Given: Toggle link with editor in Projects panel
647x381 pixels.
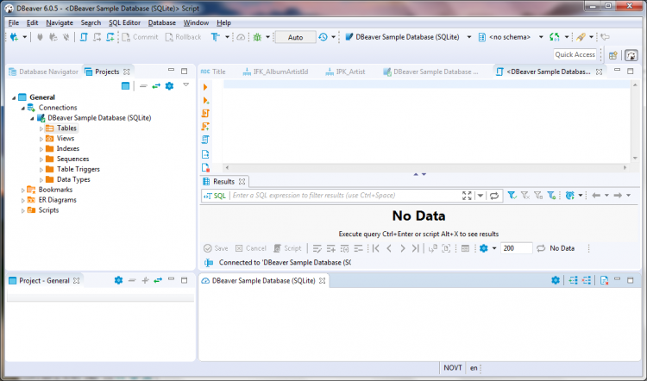Looking at the screenshot, I should [156, 86].
